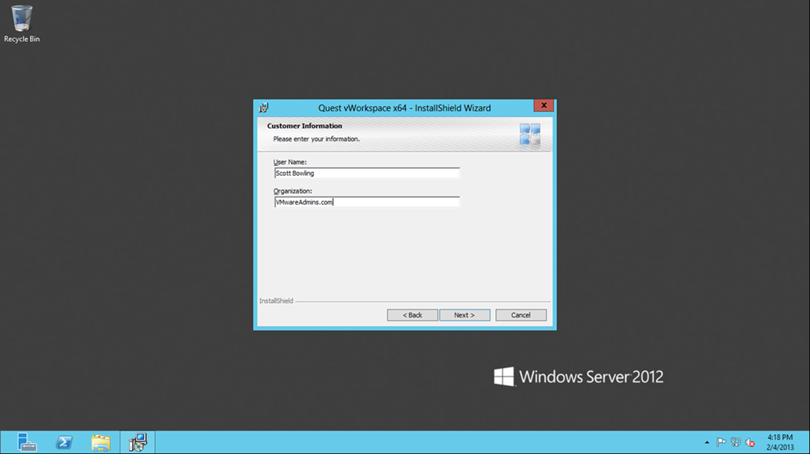Click the muted volume tray icon
This screenshot has width=810, height=454.
750,442
